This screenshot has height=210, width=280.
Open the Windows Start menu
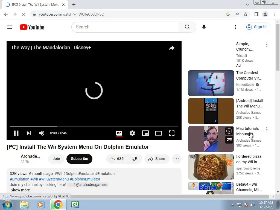(7, 205)
